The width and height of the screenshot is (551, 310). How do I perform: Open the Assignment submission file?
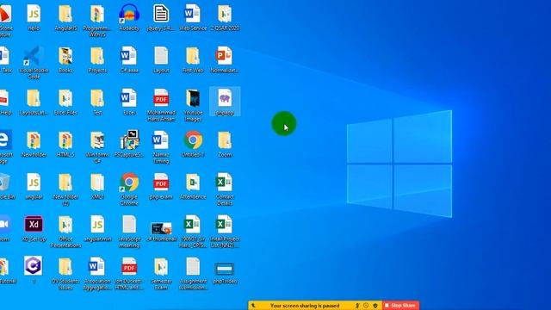pyautogui.click(x=193, y=274)
